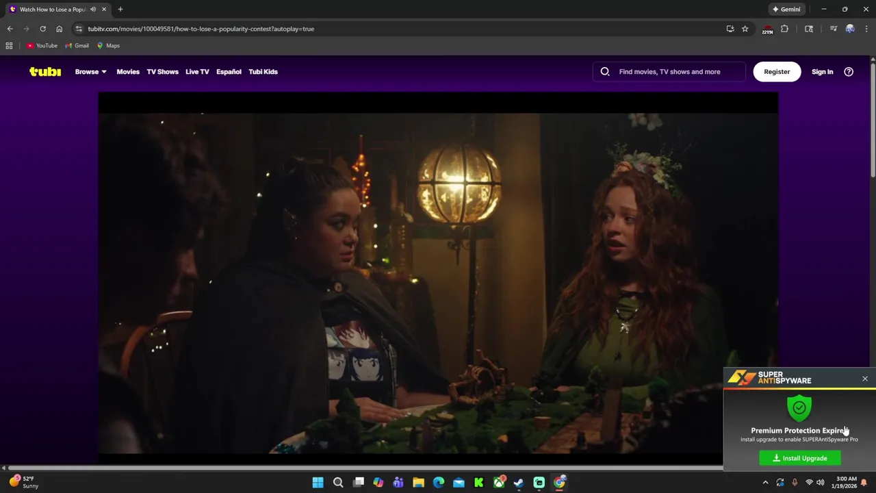Open Gemini in Chrome

[786, 9]
